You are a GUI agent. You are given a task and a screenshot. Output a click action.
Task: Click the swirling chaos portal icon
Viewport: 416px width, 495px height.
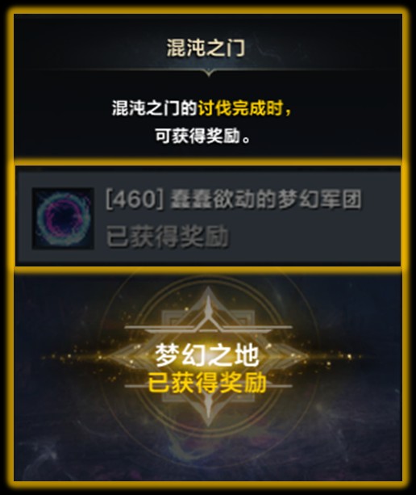coord(63,219)
